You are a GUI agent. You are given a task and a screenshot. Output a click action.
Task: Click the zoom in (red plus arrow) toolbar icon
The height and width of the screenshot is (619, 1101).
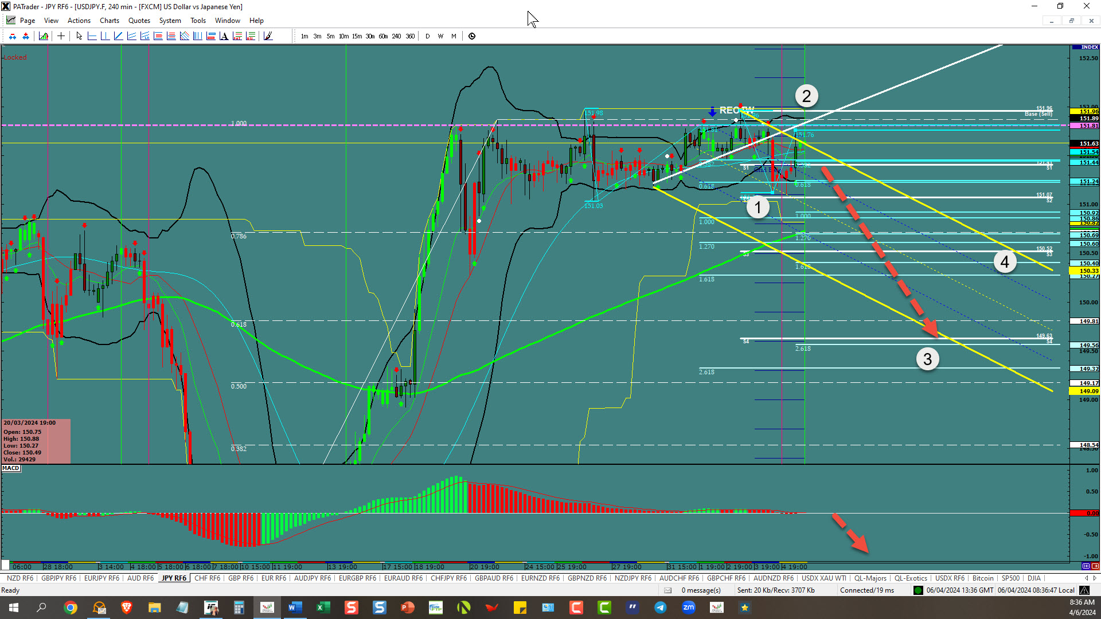click(26, 36)
